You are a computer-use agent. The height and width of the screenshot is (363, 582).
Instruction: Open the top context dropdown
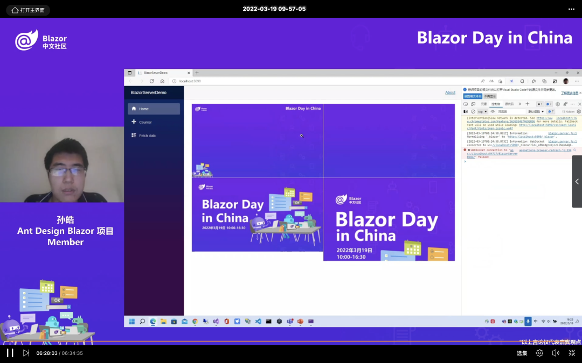482,111
